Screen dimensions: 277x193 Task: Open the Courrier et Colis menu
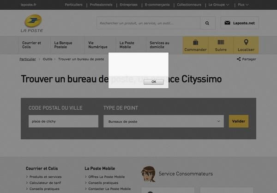click(32, 45)
